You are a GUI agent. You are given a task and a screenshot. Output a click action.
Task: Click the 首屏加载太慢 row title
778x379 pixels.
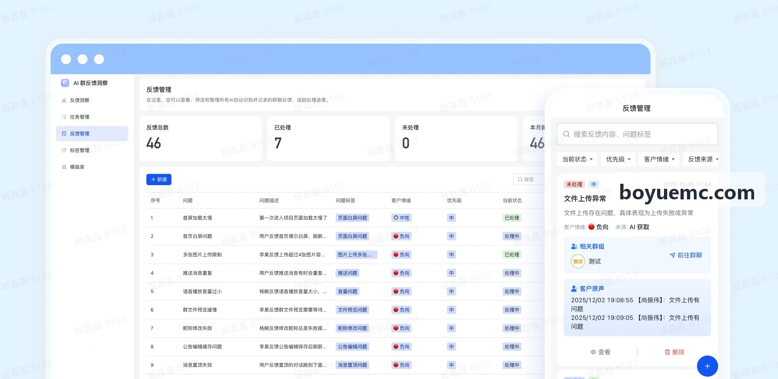click(x=197, y=218)
